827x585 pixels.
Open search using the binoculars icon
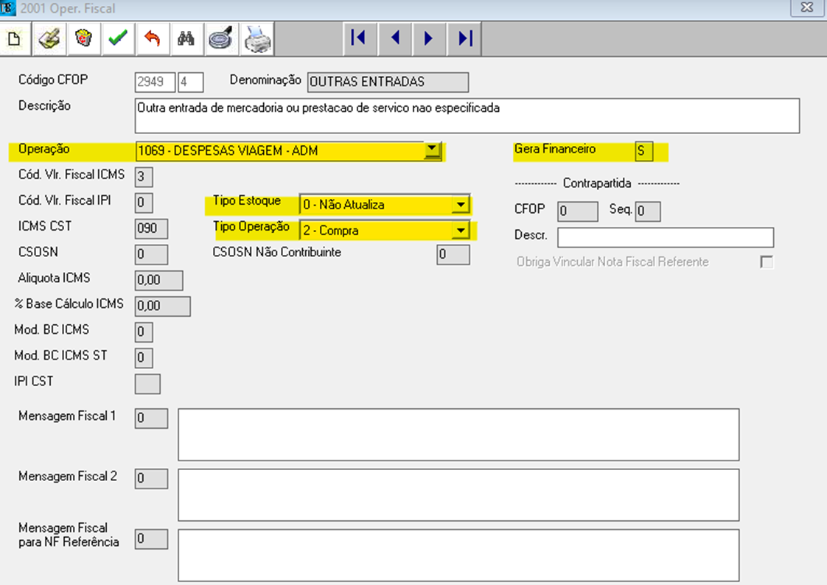tap(186, 38)
